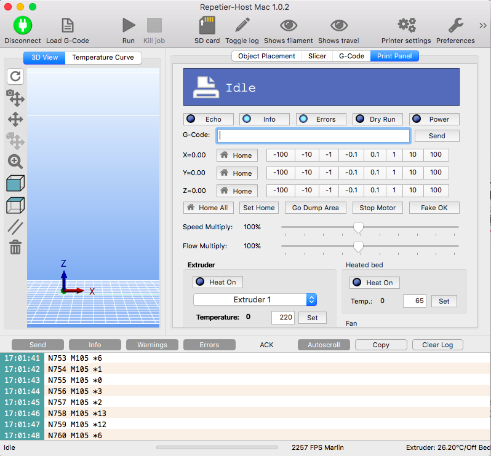Open the Object Placement tab
491x456 pixels.
coord(266,57)
